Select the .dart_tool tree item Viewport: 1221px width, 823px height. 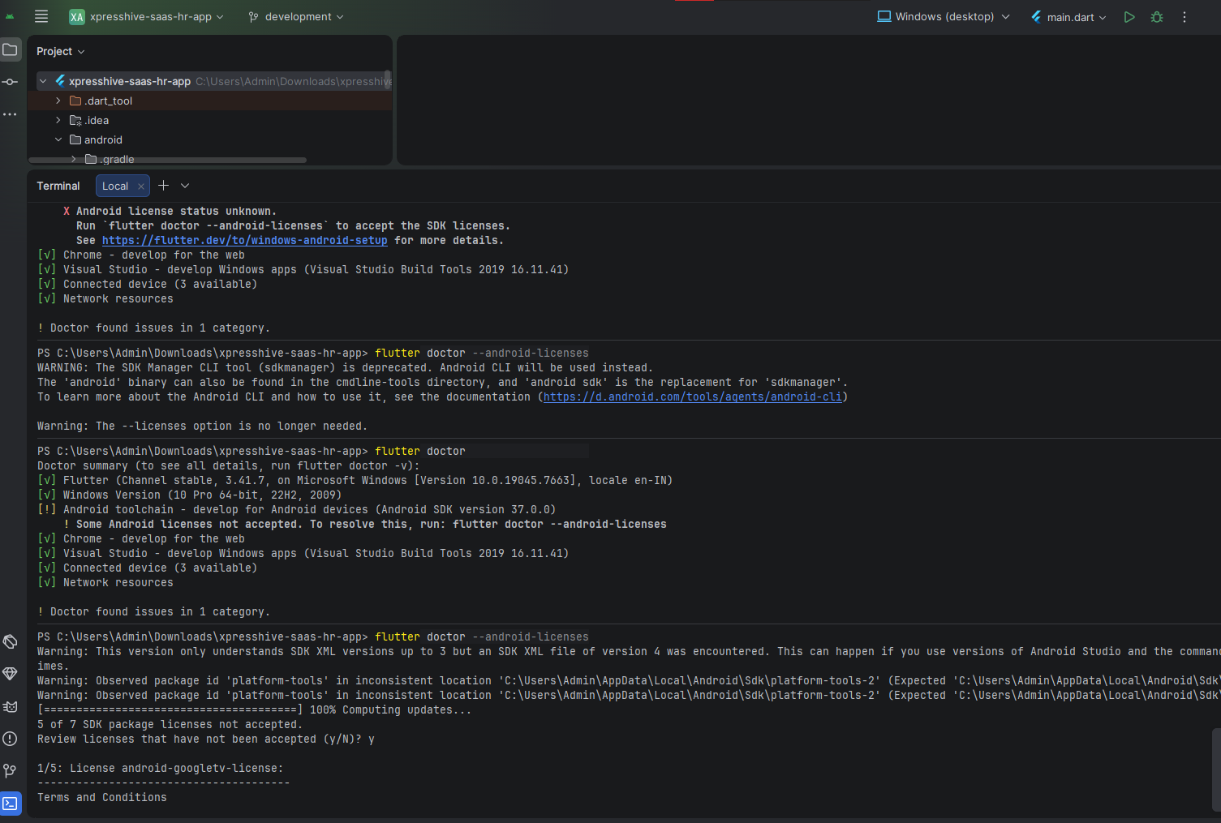pyautogui.click(x=209, y=101)
